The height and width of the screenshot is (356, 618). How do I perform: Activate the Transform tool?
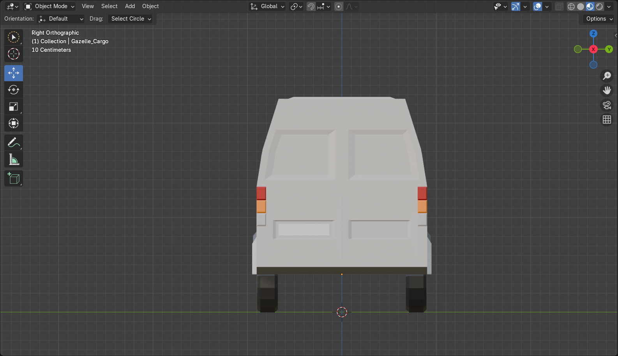coord(14,123)
